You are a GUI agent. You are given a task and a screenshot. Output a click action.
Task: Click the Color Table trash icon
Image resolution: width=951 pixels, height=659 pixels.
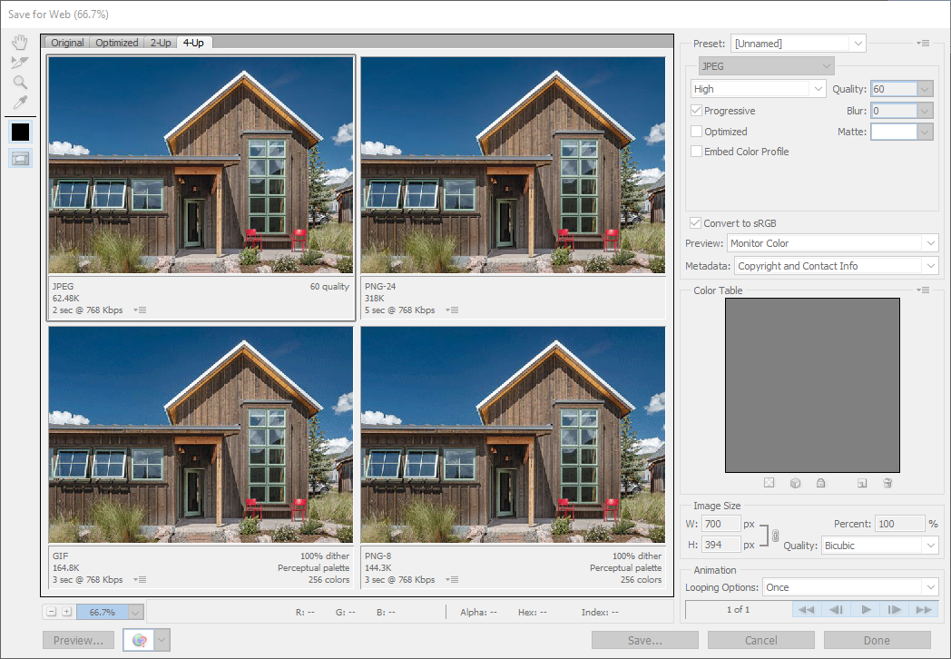tap(887, 483)
